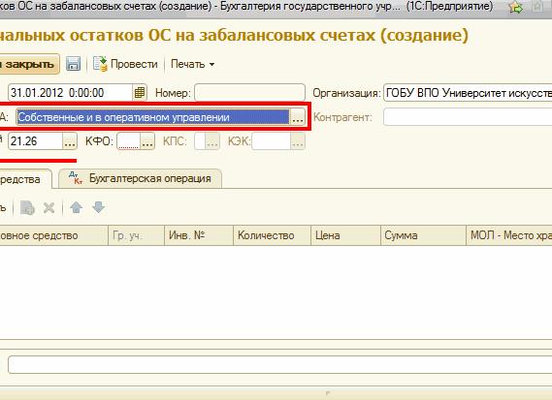Open the Печать dropdown menu
The height and width of the screenshot is (400, 552).
tap(192, 64)
